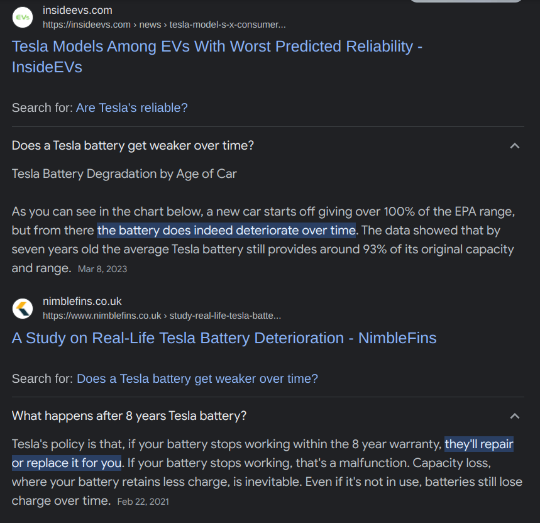Click the Feb 22, 2021 date stamp
Viewport: 540px width, 523px height.
click(x=143, y=502)
